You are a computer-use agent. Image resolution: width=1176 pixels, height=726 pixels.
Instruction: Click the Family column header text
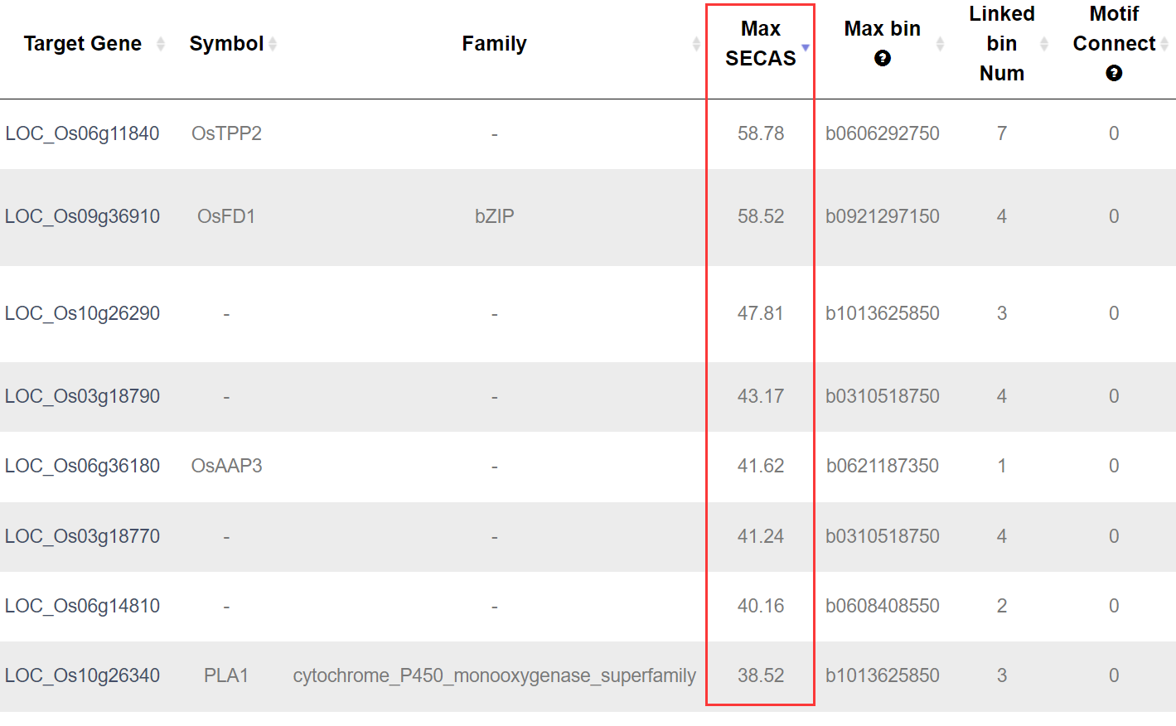pyautogui.click(x=494, y=44)
